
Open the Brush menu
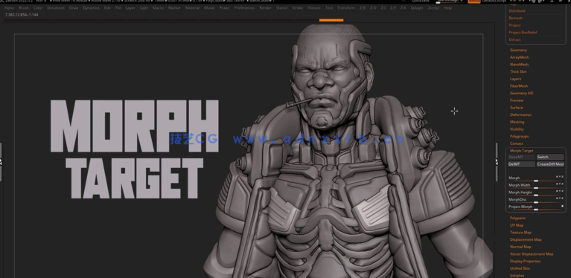(x=24, y=7)
